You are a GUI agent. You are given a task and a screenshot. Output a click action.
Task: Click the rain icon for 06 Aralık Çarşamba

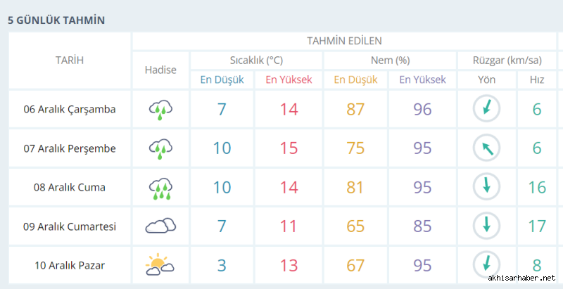(x=160, y=109)
